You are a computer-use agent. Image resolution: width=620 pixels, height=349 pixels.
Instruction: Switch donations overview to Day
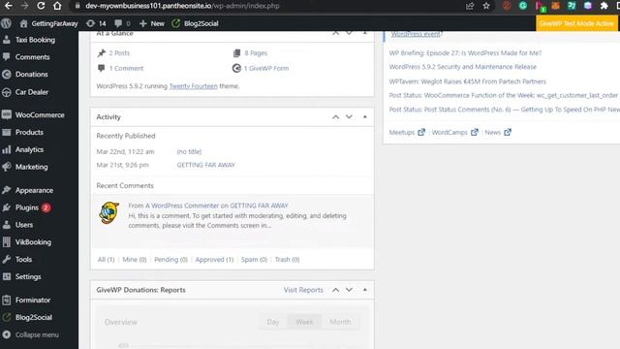coord(273,322)
